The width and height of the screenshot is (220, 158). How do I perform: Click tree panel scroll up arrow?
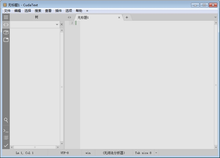coord(62,30)
